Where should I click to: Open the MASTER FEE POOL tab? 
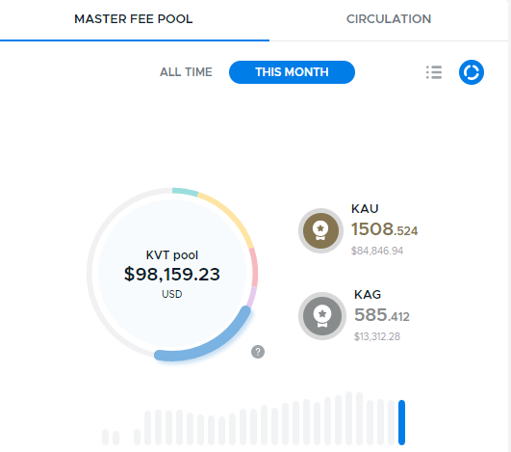(134, 19)
